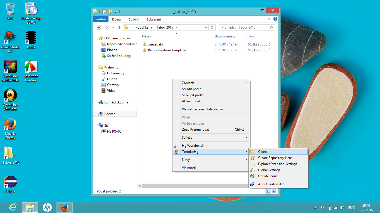Viewport: 380px width, 213px height.
Task: Open the Soubor ribbon tab
Action: 101,19
